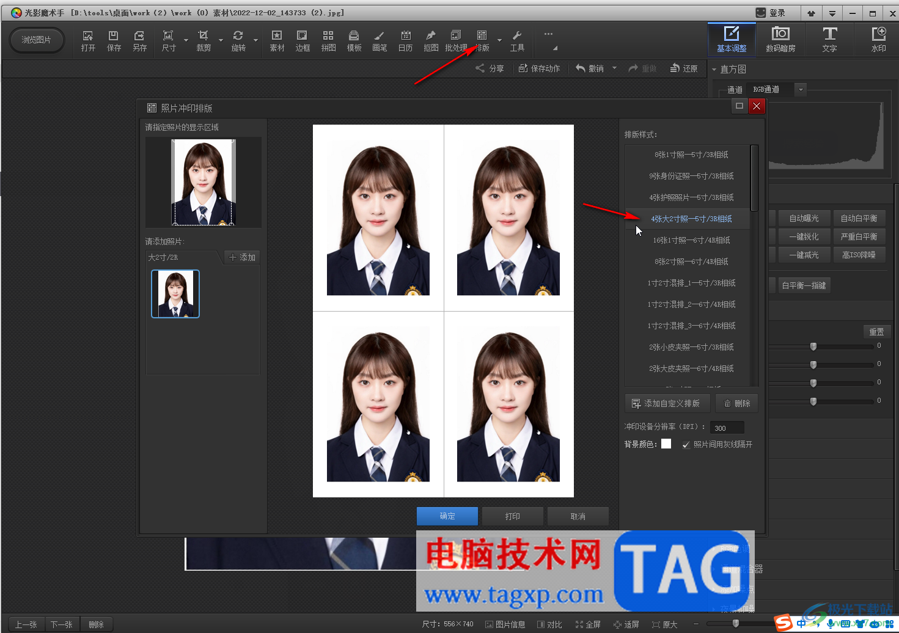
Task: Click the 打印 print button
Action: (x=512, y=516)
